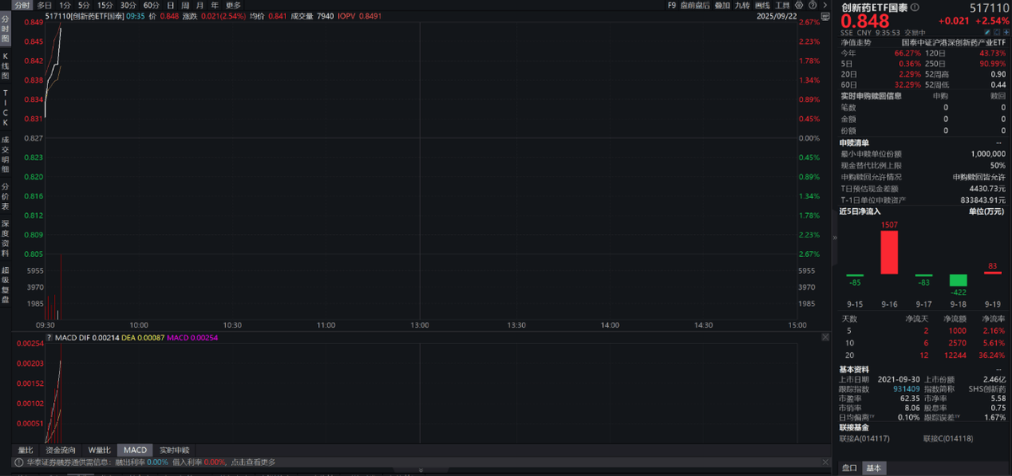This screenshot has height=476, width=1012.
Task: Click the info icon beside 创新药ETF国泰 title
Action: pos(915,7)
